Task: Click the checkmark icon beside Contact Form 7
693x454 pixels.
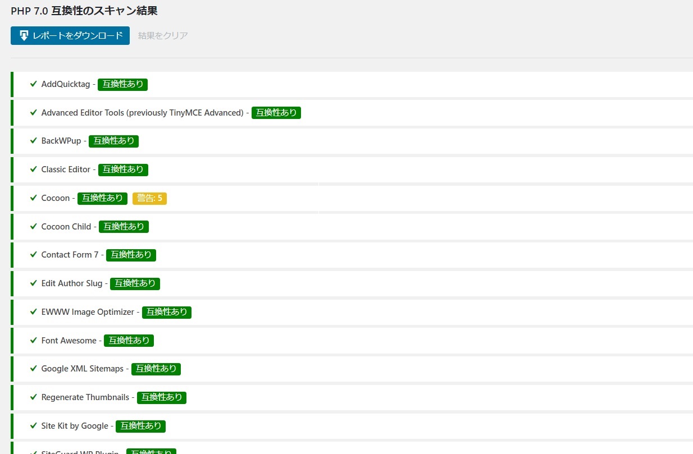Action: pyautogui.click(x=34, y=255)
